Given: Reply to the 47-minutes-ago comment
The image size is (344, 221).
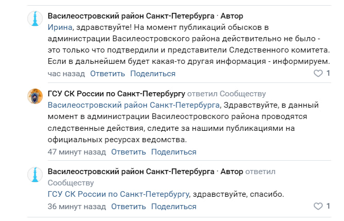Looking at the screenshot, I should (x=128, y=152).
